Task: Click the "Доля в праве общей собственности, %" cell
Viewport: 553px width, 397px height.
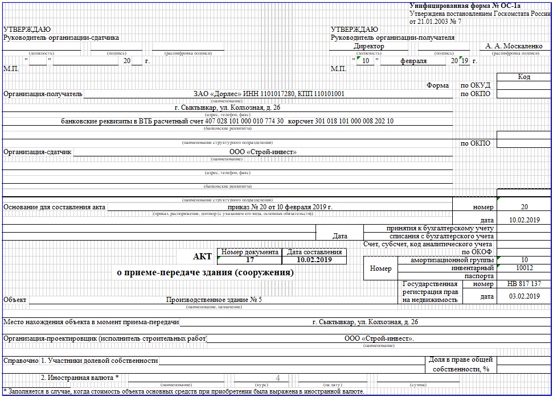Action: (x=461, y=365)
